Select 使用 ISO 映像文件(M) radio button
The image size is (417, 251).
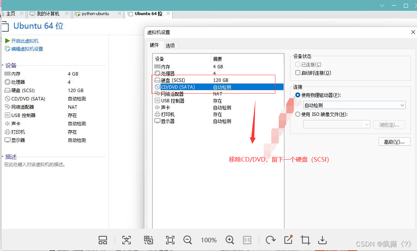pyautogui.click(x=298, y=114)
